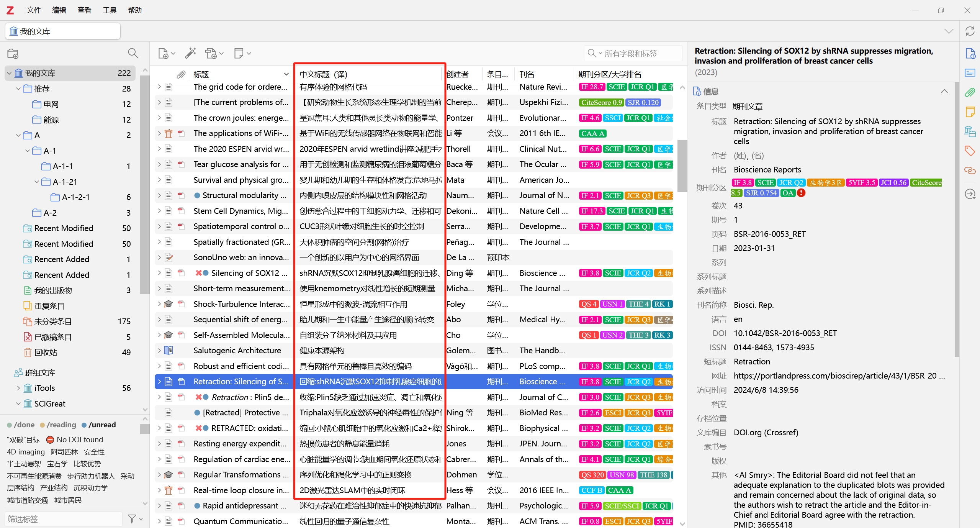
Task: Open the attachments paperclip panel icon
Action: [970, 92]
